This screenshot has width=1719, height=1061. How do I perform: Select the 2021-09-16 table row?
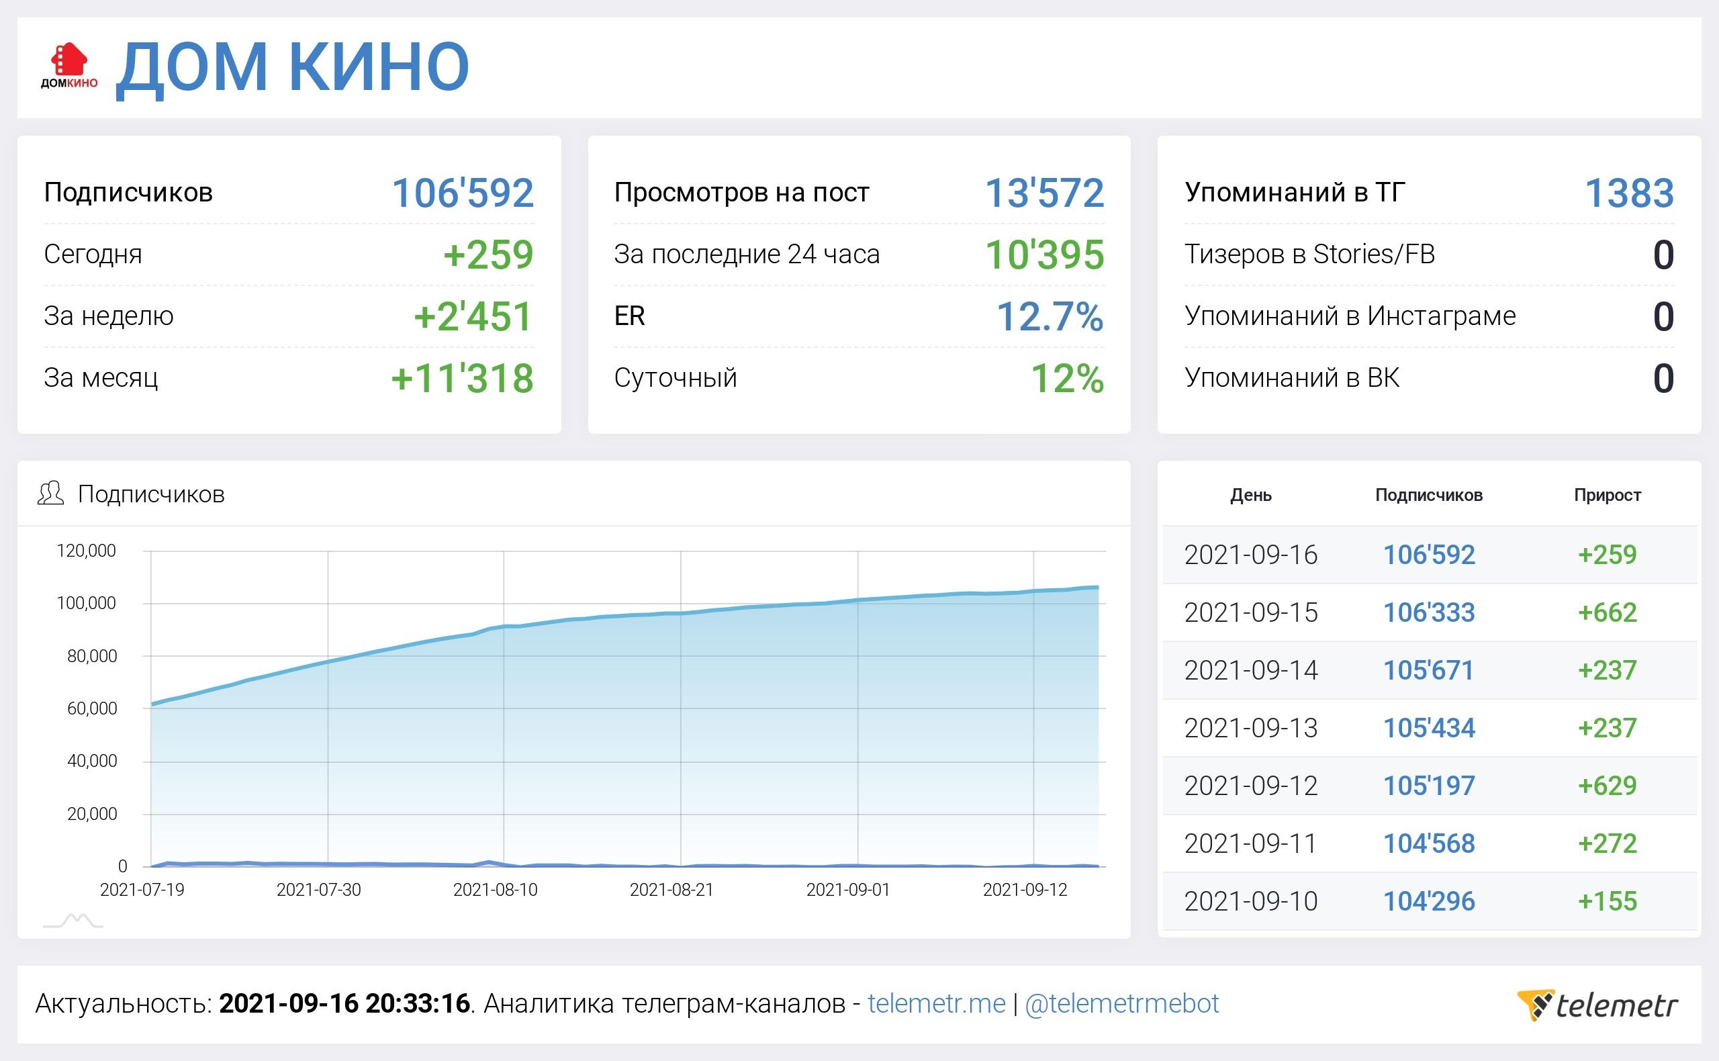click(1250, 555)
